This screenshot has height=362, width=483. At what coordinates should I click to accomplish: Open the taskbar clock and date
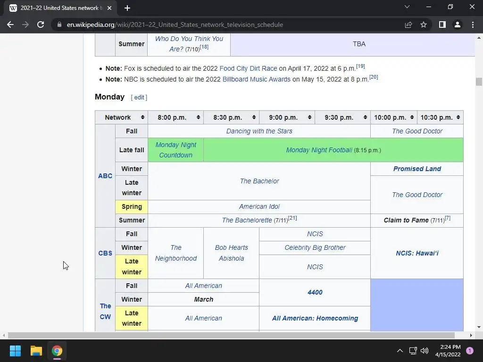(448, 351)
